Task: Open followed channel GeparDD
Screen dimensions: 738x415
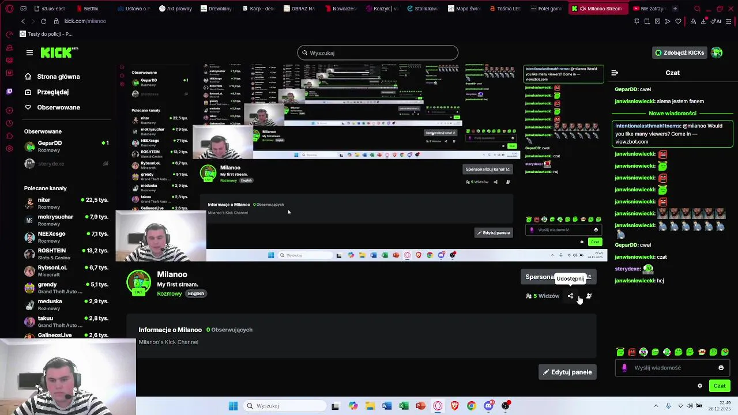Action: point(66,146)
